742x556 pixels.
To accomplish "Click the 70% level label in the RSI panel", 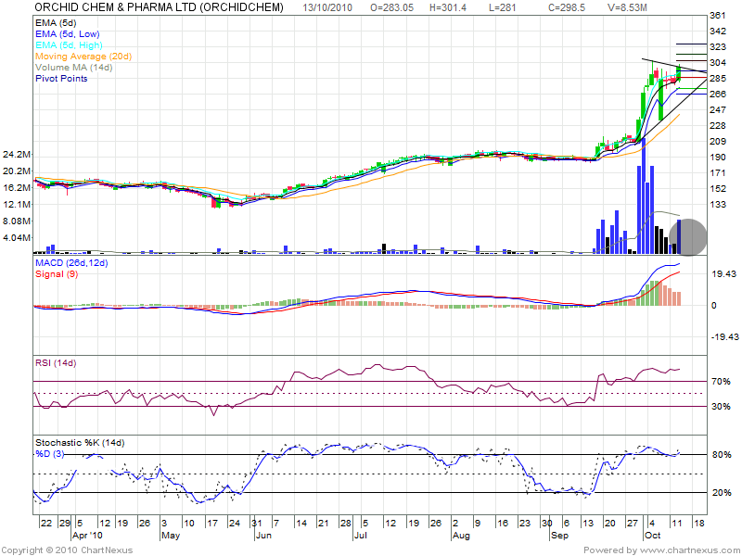I will point(720,382).
